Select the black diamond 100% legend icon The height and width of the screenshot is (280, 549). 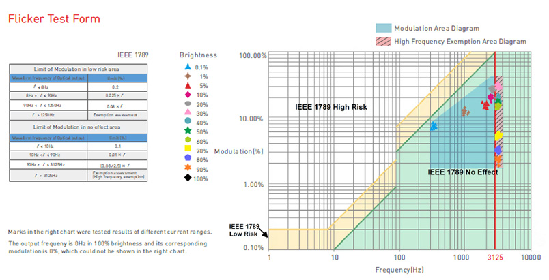point(188,177)
